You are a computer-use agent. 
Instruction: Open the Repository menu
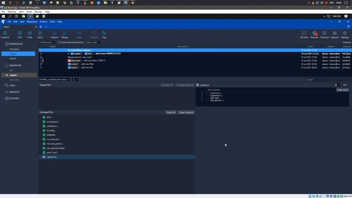(32, 21)
